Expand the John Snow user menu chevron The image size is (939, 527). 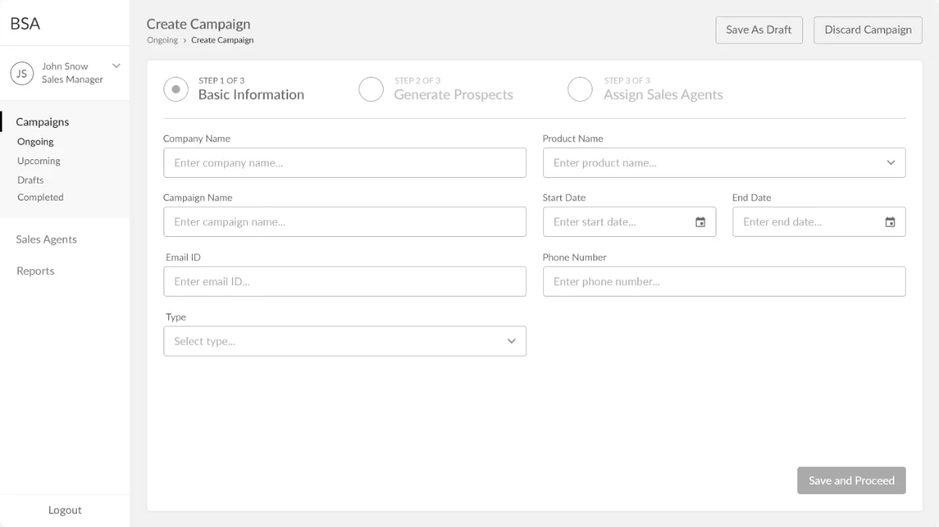(x=117, y=65)
